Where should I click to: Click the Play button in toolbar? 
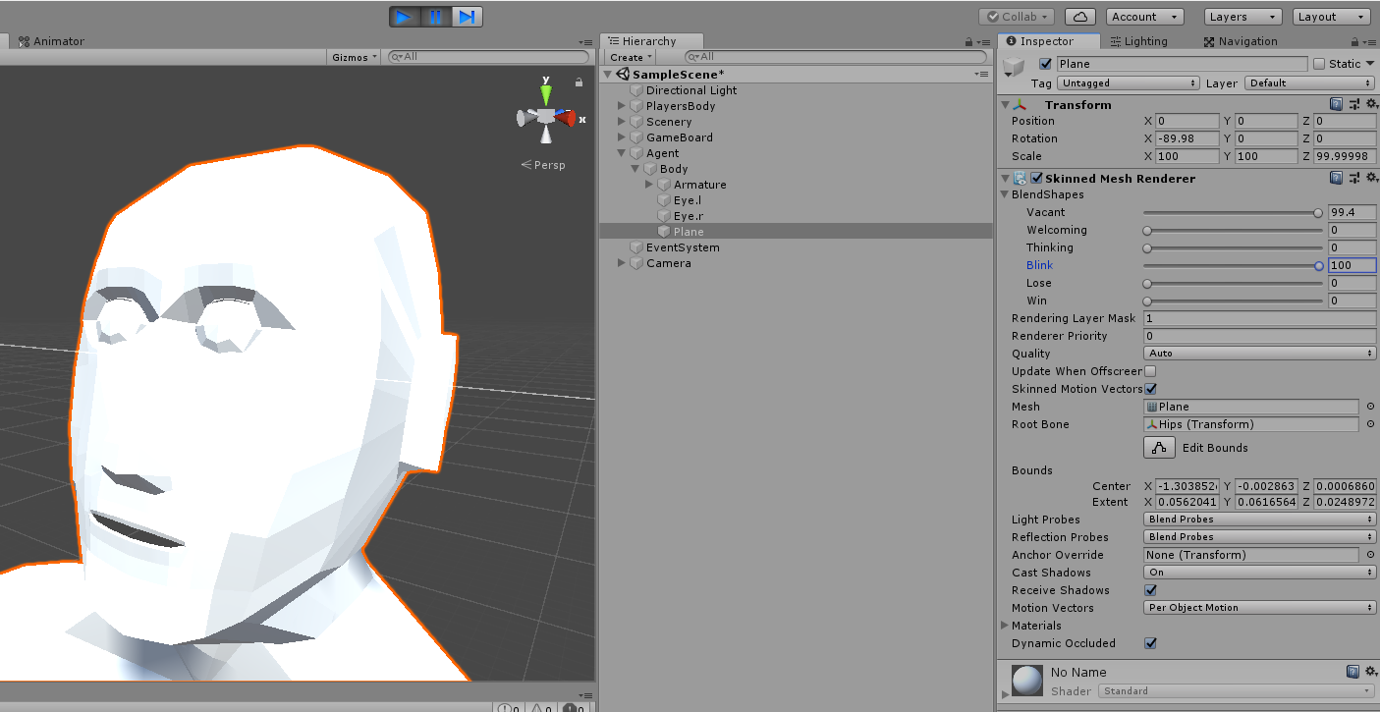[x=404, y=17]
